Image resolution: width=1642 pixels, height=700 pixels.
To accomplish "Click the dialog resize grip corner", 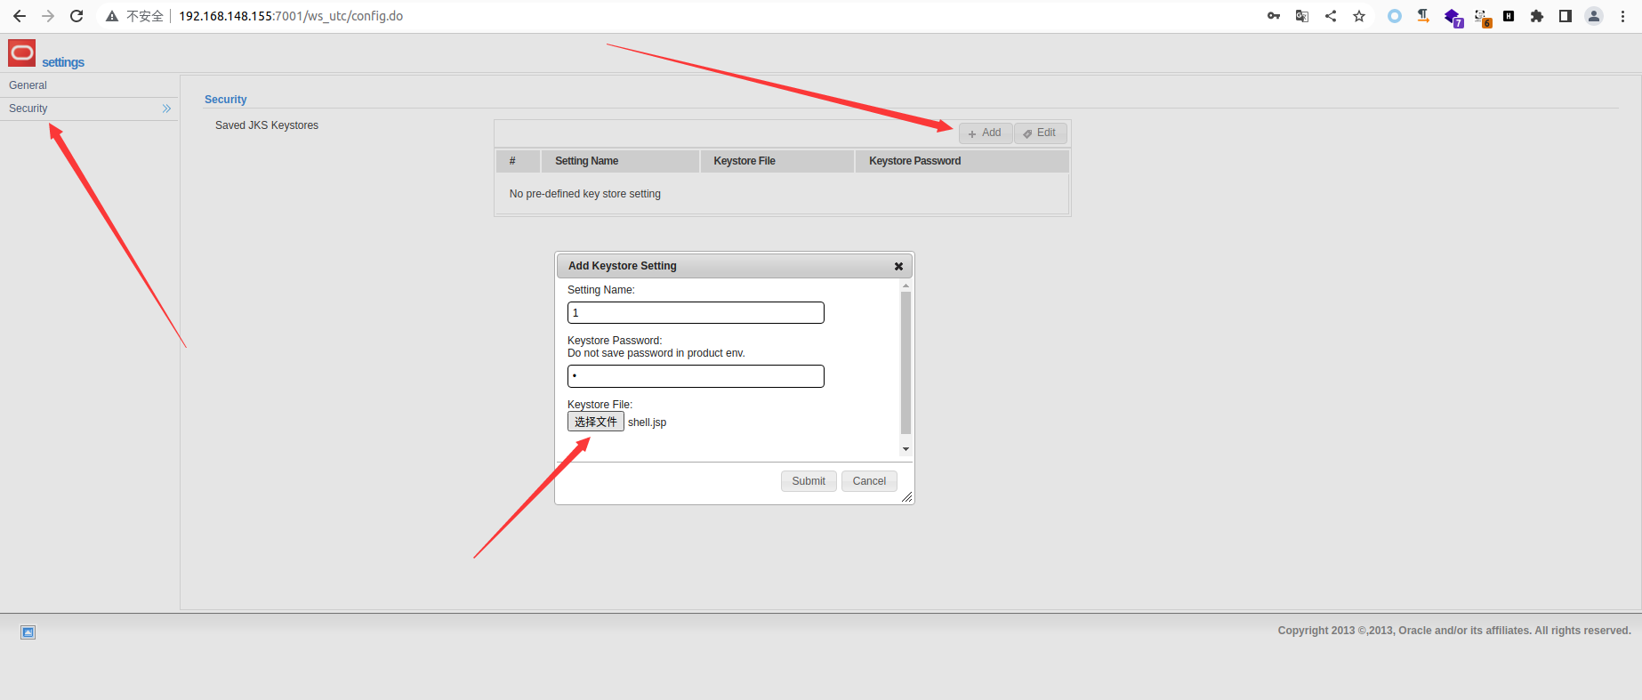I will tap(906, 497).
